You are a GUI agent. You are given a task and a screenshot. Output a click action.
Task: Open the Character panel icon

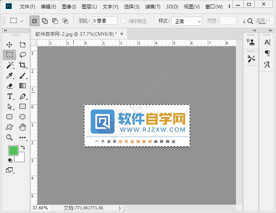tap(267, 42)
